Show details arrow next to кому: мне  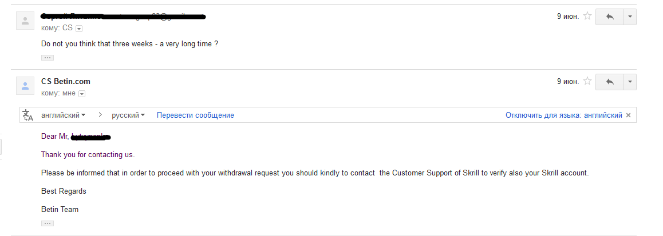click(x=82, y=94)
